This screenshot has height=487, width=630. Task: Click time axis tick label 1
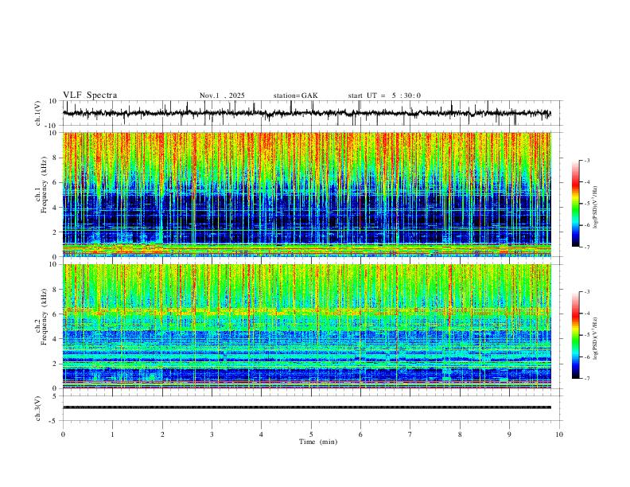coord(112,434)
